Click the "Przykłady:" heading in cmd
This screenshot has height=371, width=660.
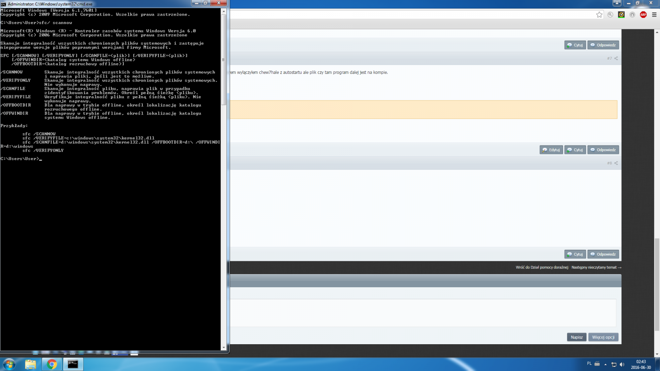[14, 126]
